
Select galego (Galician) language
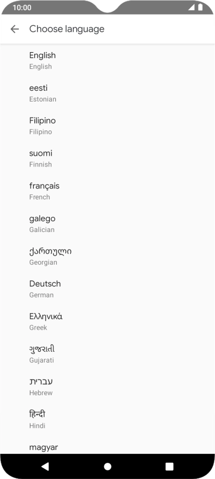pyautogui.click(x=107, y=224)
